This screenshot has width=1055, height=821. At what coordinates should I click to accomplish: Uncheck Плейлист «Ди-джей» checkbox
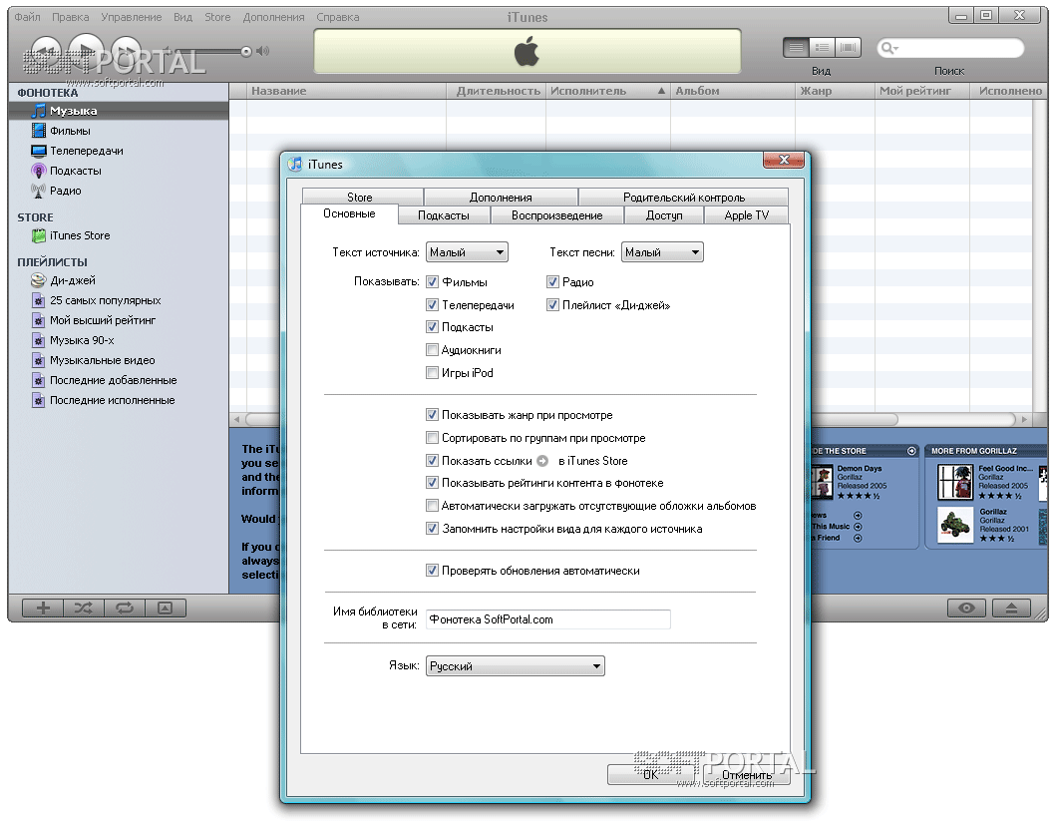(552, 305)
